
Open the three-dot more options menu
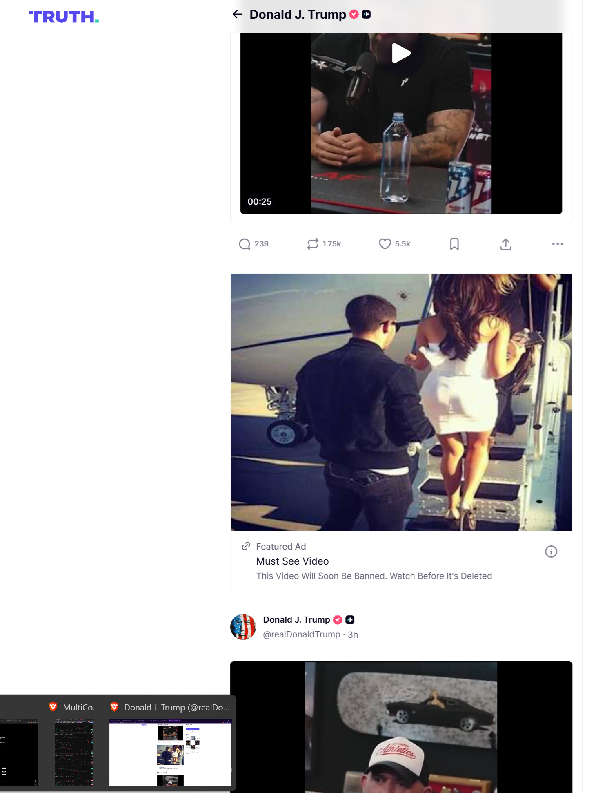(x=558, y=244)
